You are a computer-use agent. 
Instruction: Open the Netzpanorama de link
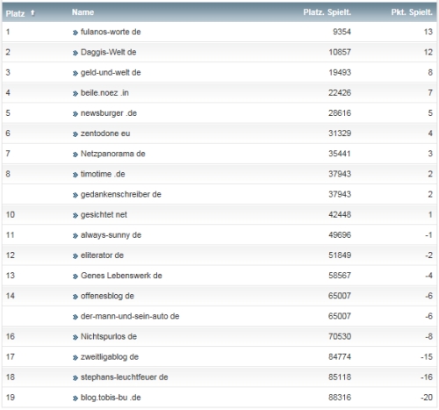[112, 154]
